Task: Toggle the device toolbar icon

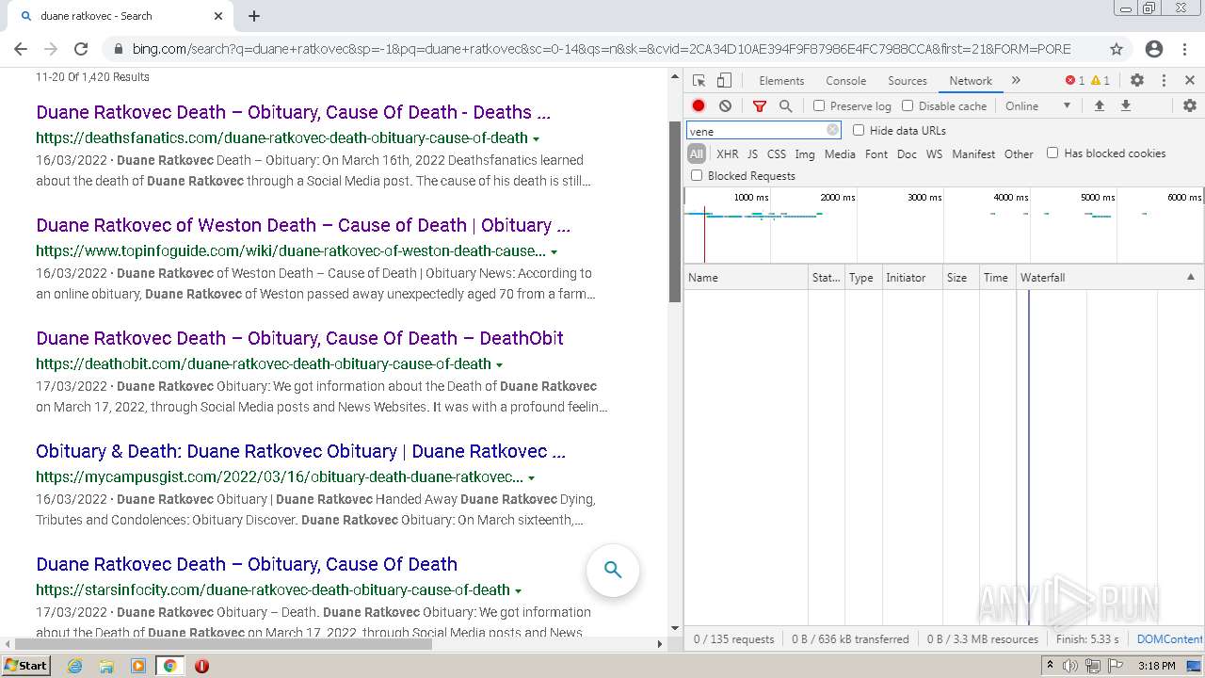Action: tap(724, 81)
